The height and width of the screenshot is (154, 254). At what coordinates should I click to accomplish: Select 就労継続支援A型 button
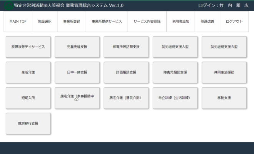pyautogui.click(x=175, y=47)
